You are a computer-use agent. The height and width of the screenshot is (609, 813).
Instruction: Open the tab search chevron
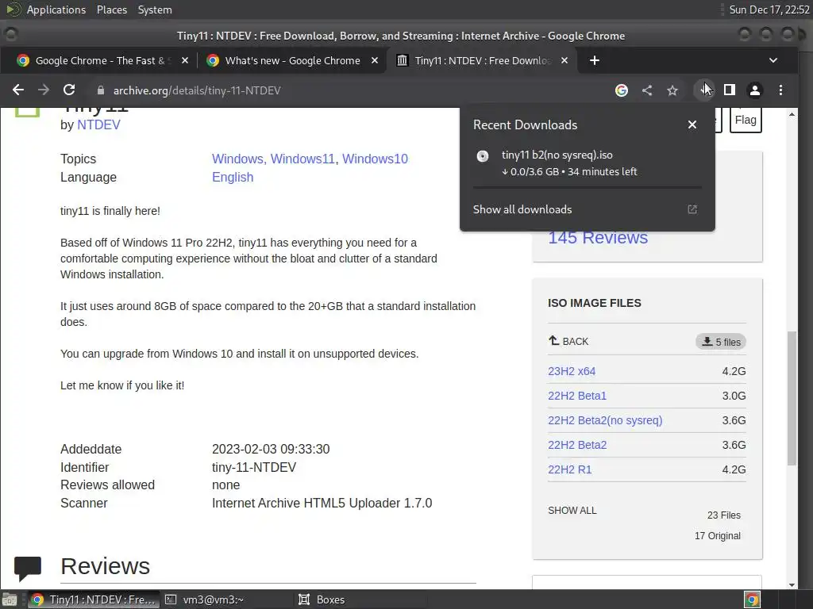pos(773,60)
